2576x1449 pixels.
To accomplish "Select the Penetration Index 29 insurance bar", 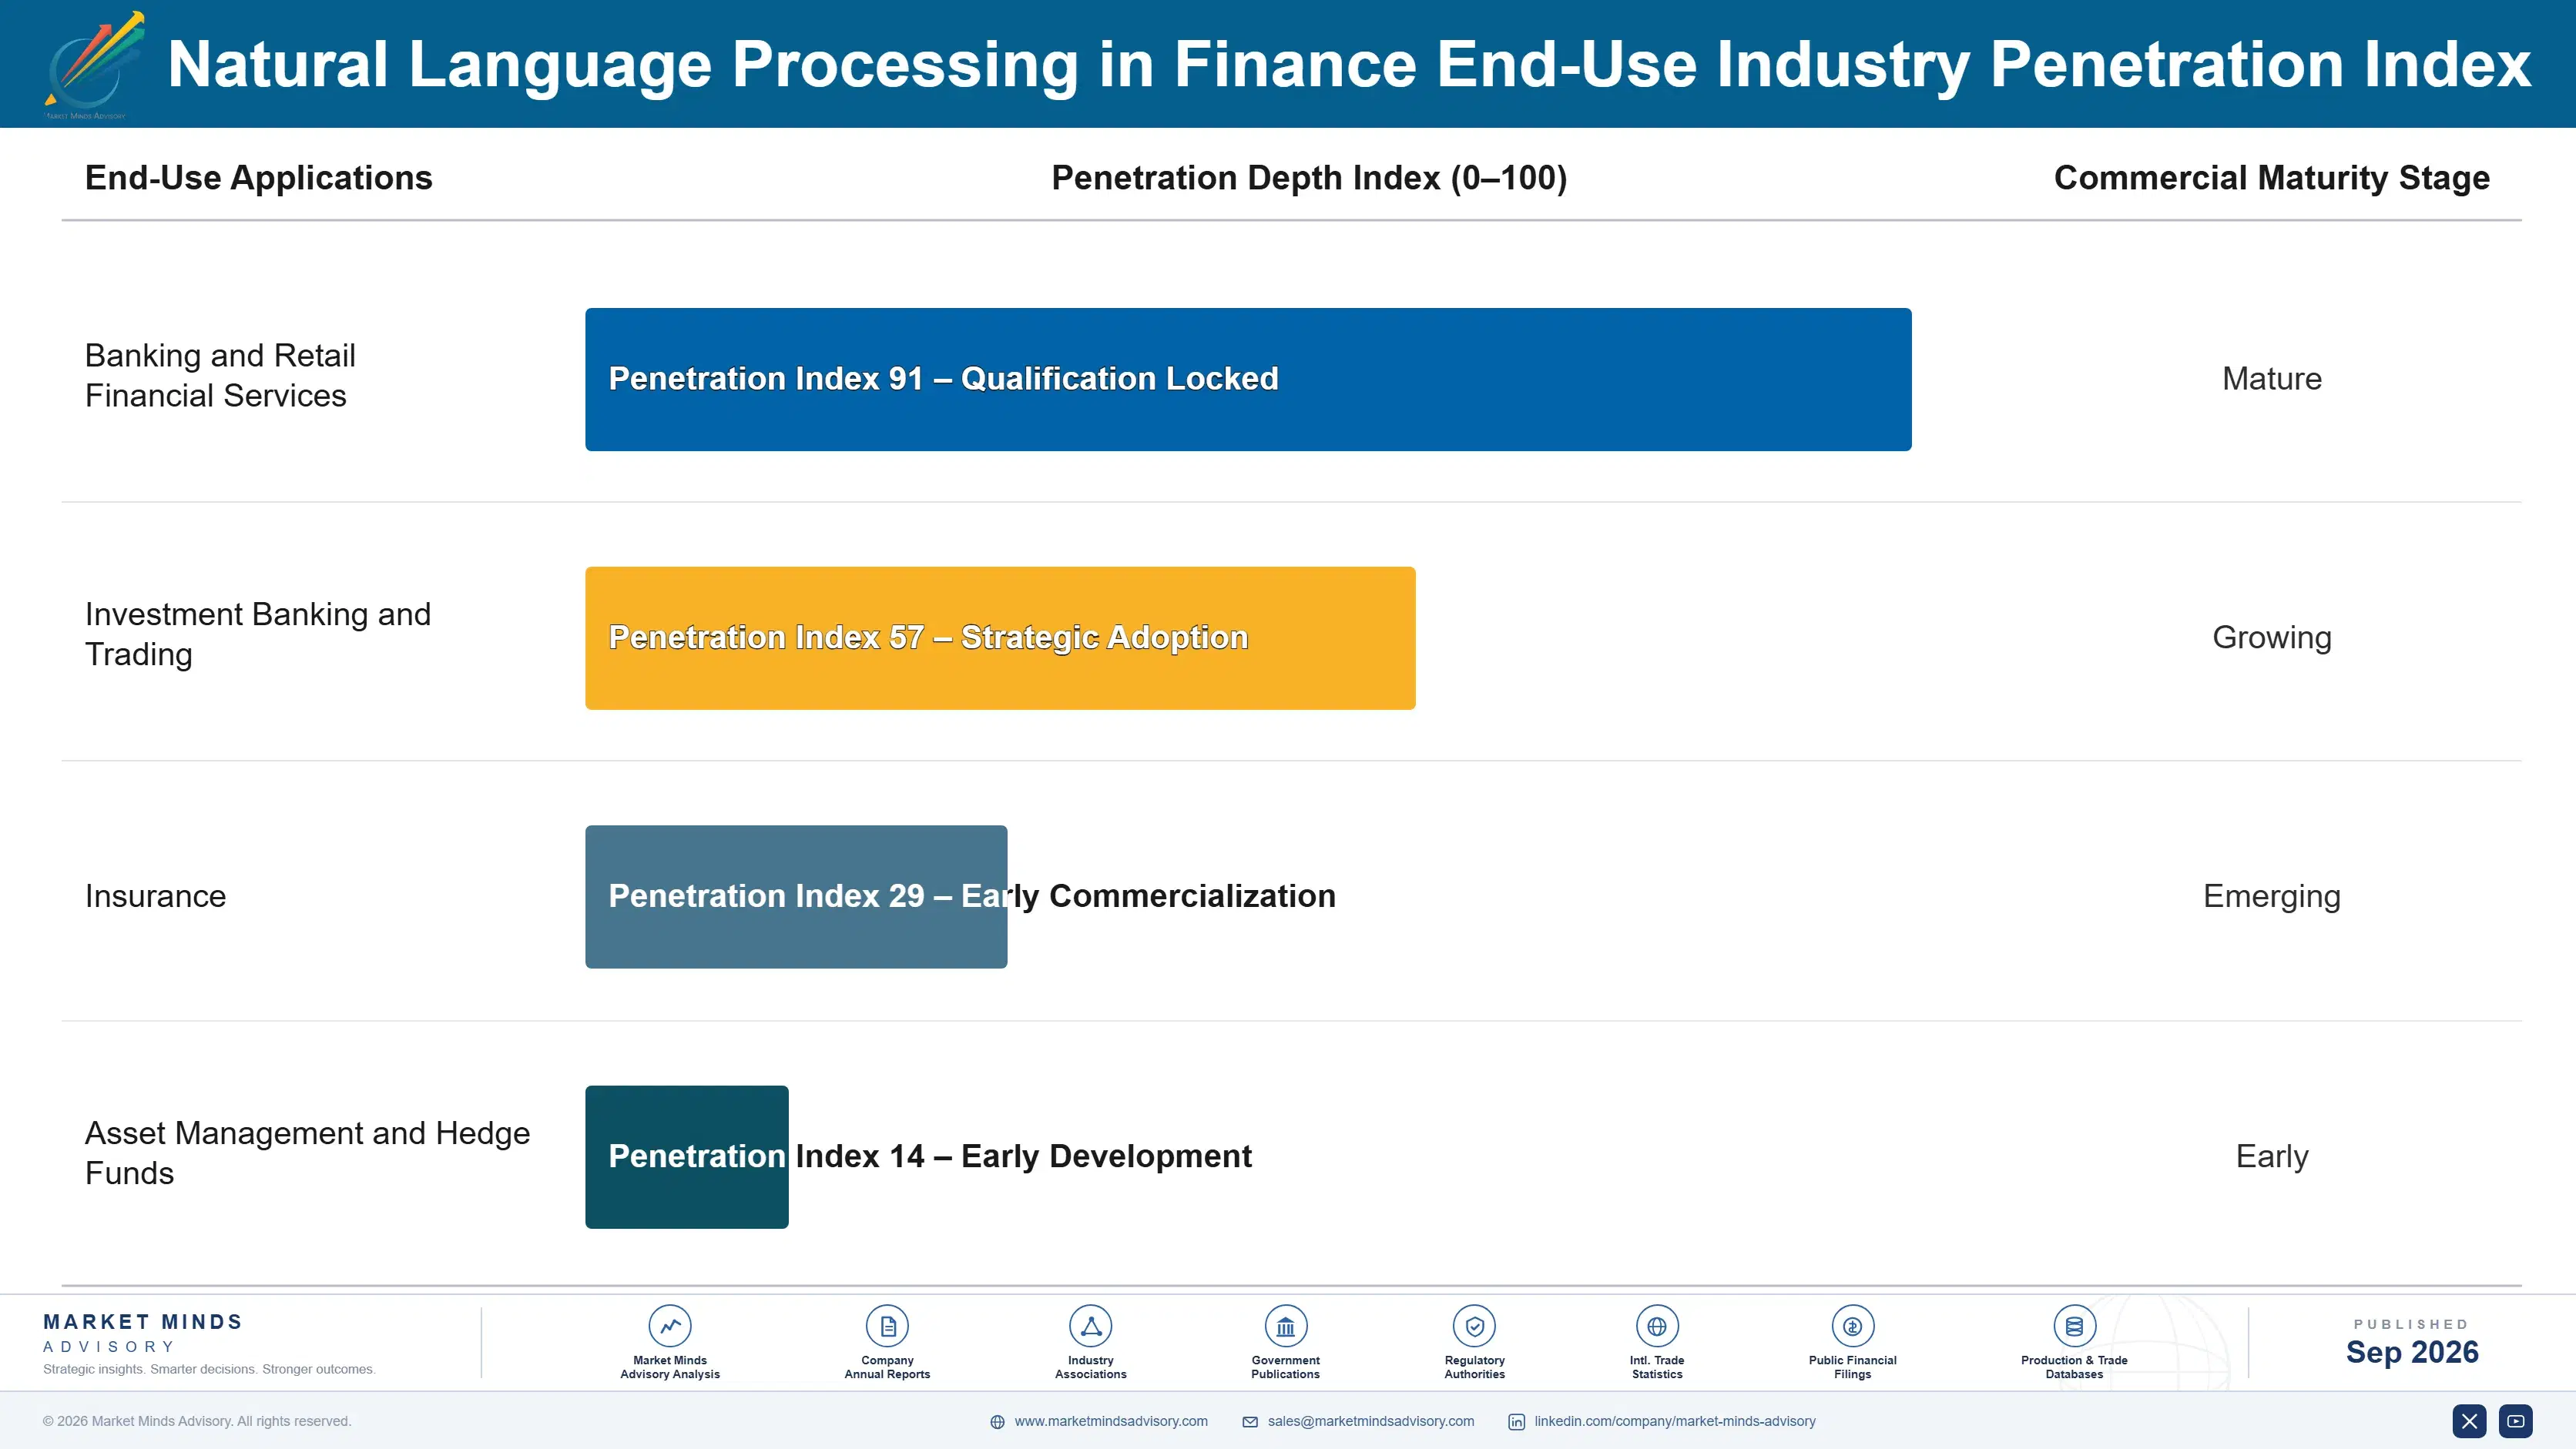I will coord(796,896).
